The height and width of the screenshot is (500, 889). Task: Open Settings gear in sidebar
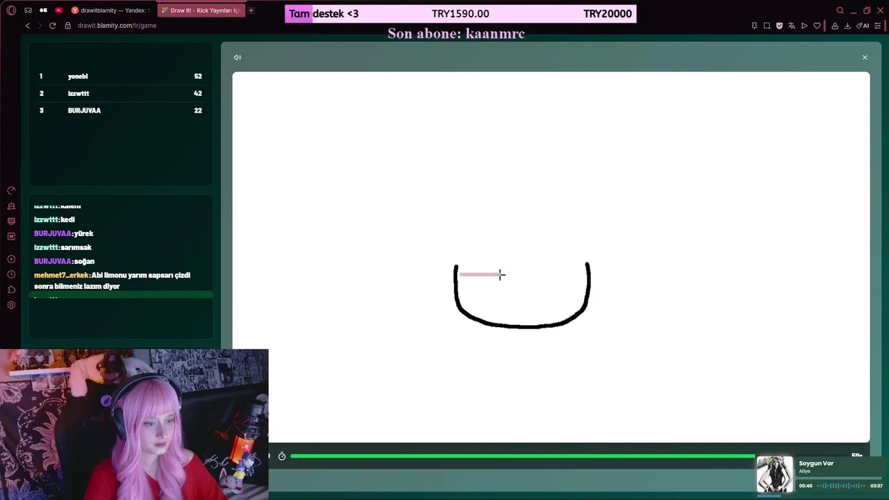pos(11,305)
